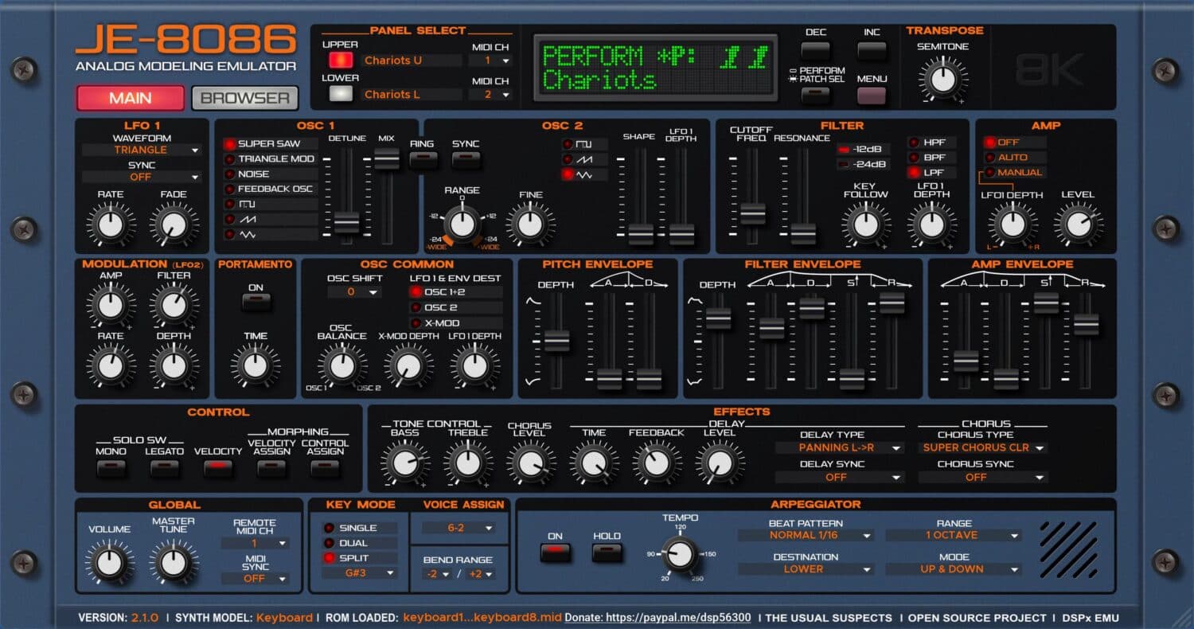Open the LFO 1 waveform dropdown
Screen dimensions: 1194x629
(142, 150)
